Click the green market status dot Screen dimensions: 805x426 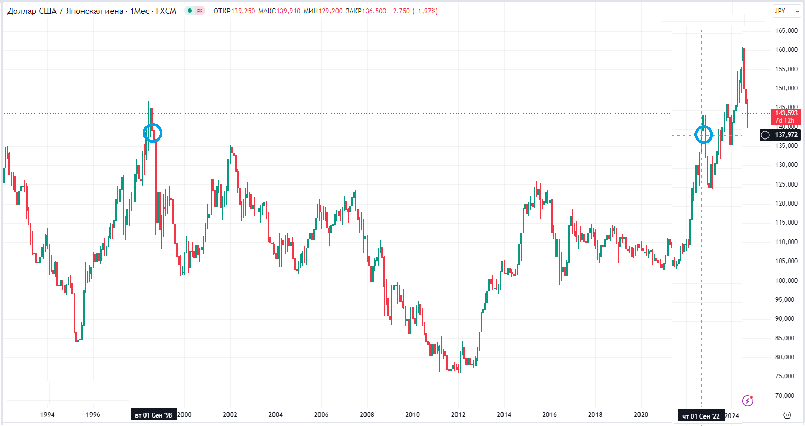(190, 11)
